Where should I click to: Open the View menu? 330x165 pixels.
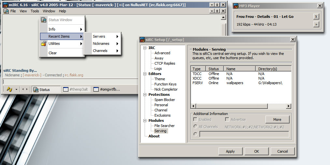tap(23, 11)
